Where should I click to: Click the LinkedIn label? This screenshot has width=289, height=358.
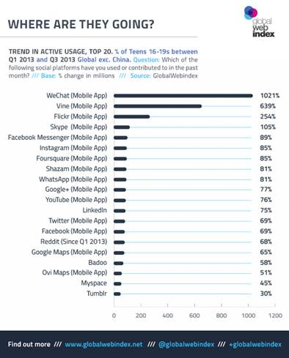pyautogui.click(x=95, y=210)
